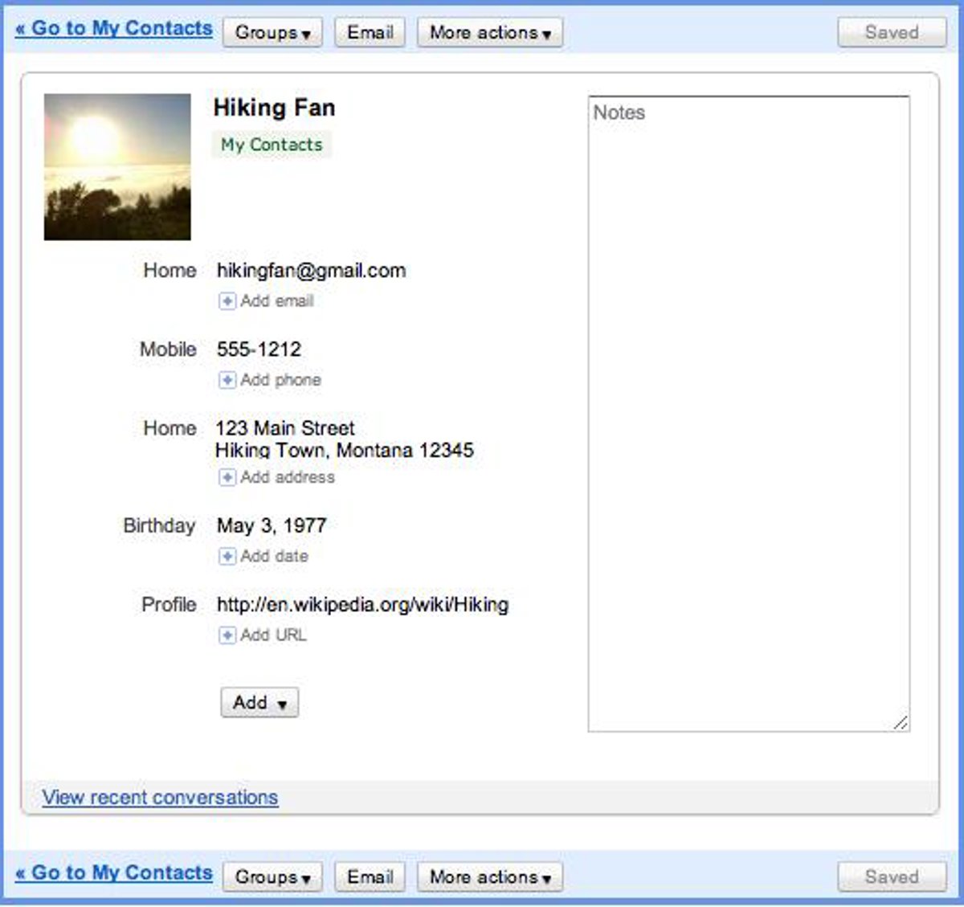This screenshot has height=907, width=964.
Task: Click the plus icon beside Add URL
Action: pos(227,635)
